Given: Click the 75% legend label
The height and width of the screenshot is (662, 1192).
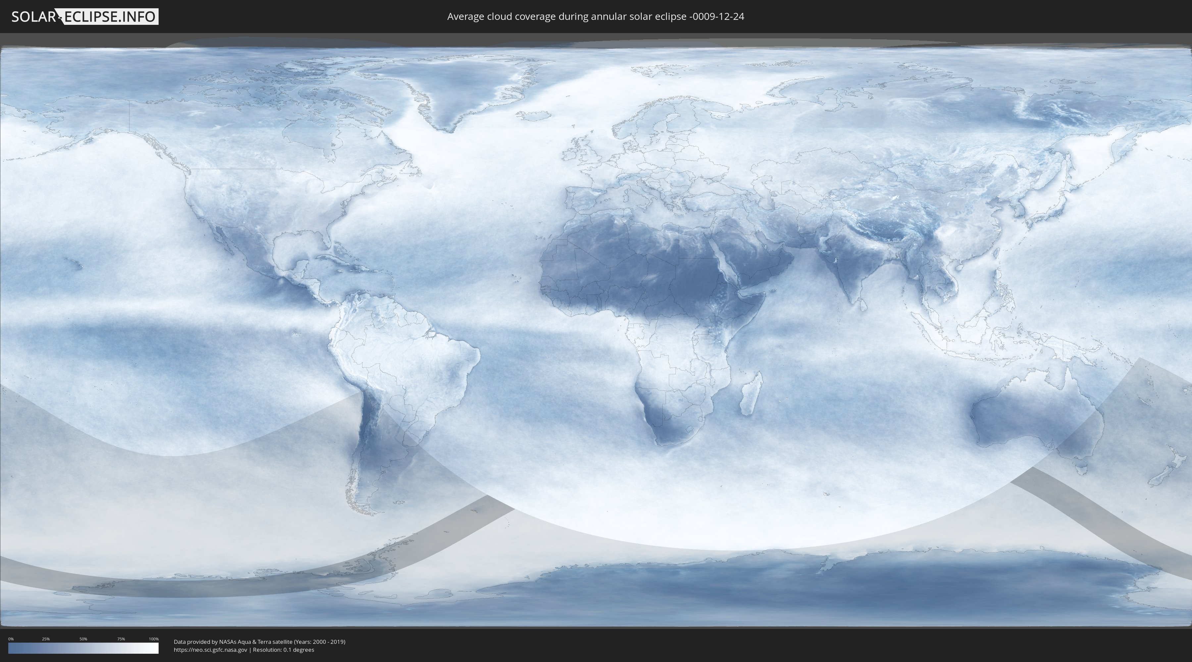Looking at the screenshot, I should click(x=121, y=639).
